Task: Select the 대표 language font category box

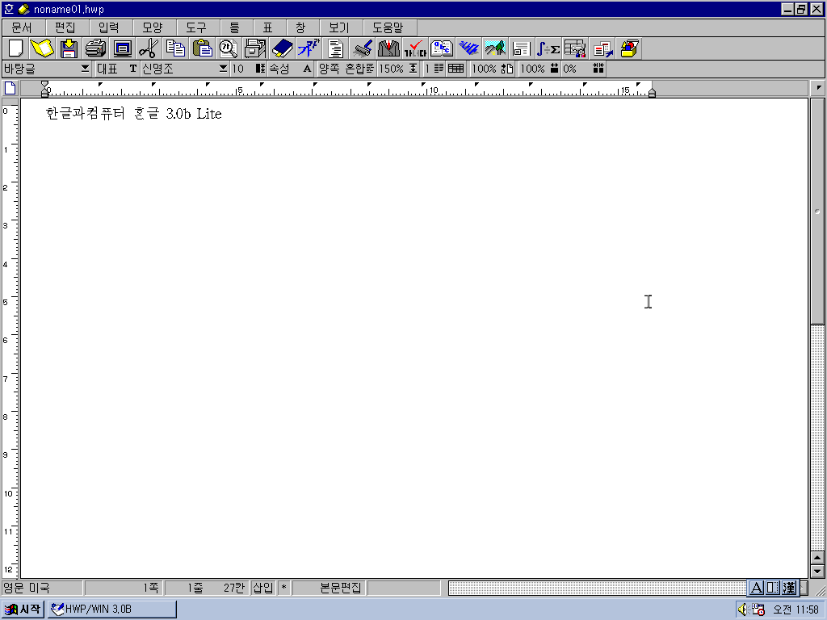Action: pyautogui.click(x=116, y=69)
